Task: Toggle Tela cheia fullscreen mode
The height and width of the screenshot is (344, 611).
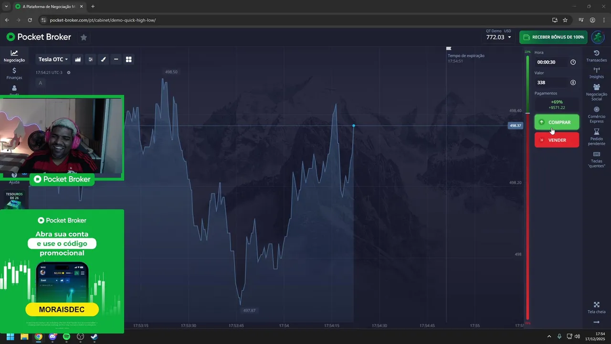Action: coord(596,308)
